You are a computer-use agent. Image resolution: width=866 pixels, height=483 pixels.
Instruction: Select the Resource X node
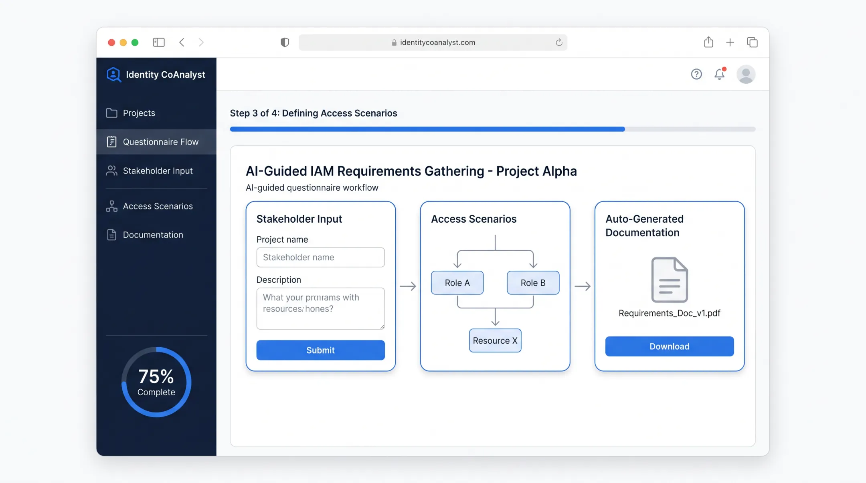tap(495, 340)
